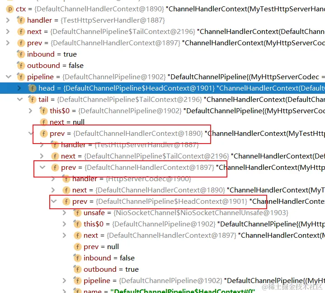Select value '{DefaultChannelPipeline$HeadContext@1901}' in prev row

171,202
